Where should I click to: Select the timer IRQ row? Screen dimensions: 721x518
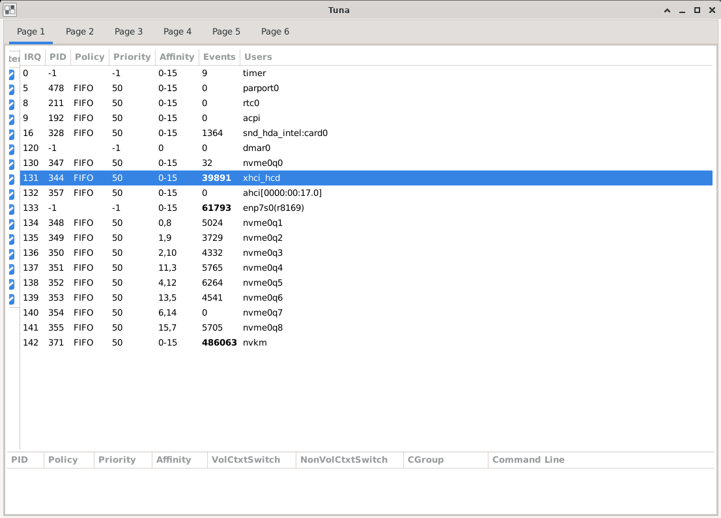tap(366, 73)
